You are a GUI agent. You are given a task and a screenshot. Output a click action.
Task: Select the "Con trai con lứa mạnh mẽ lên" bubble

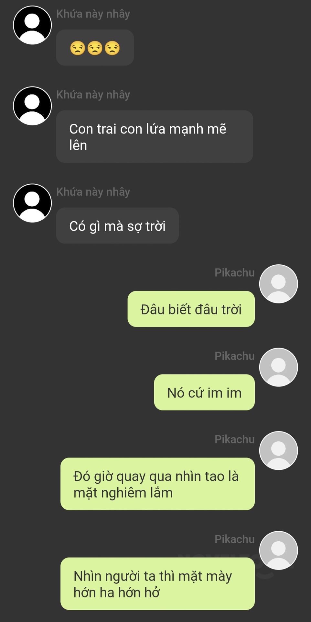(155, 136)
